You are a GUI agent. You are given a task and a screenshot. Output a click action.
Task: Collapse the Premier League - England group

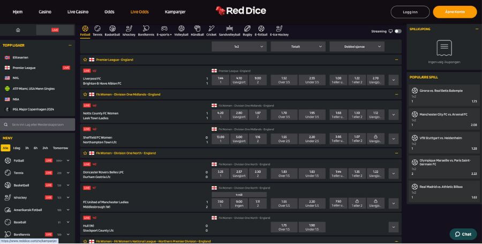[396, 60]
